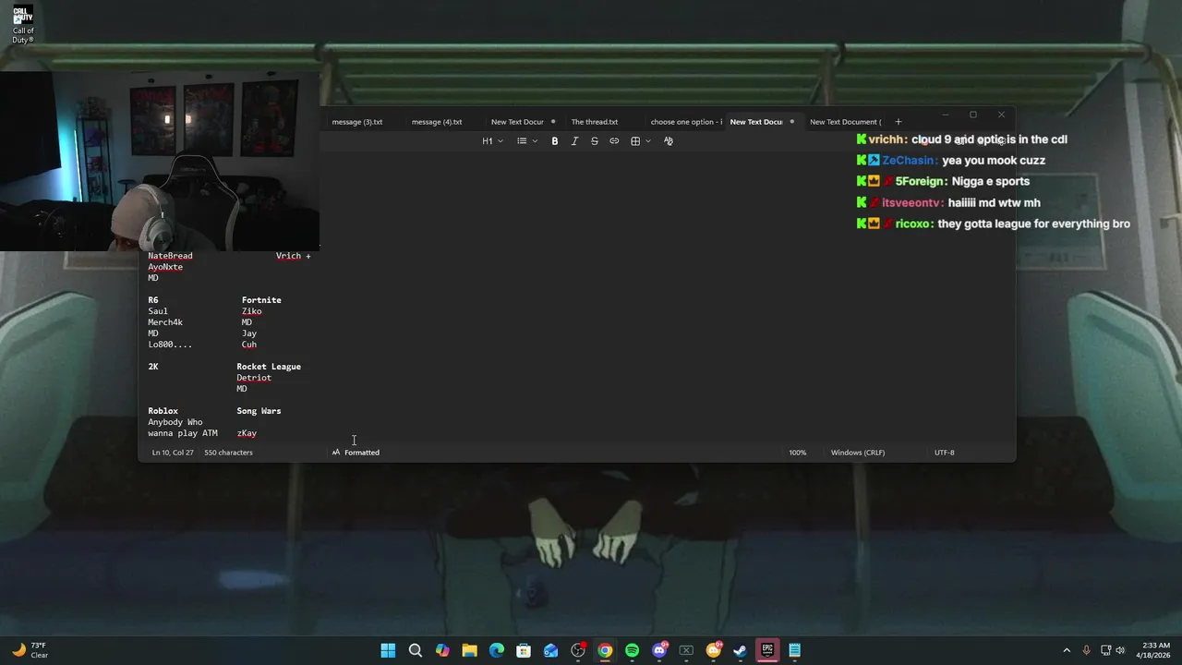Click the UTF-8 encoding indicator
The image size is (1182, 665).
click(x=944, y=453)
